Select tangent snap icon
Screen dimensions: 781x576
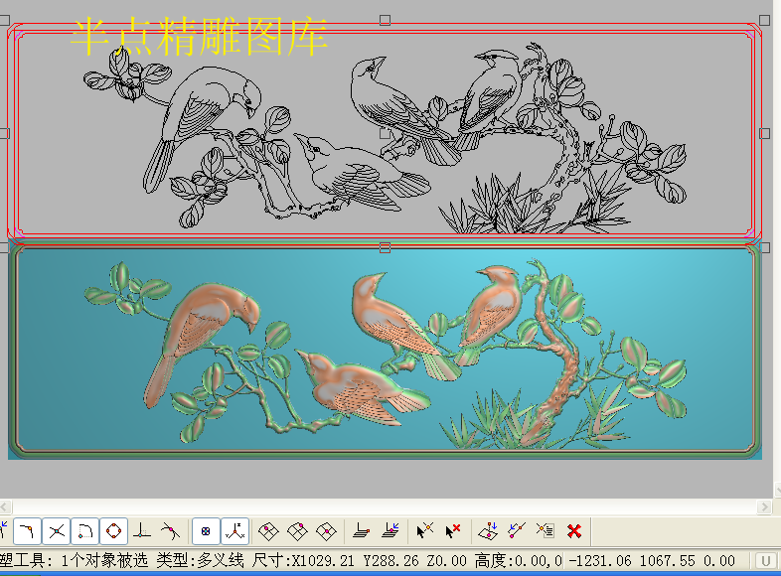click(x=170, y=531)
